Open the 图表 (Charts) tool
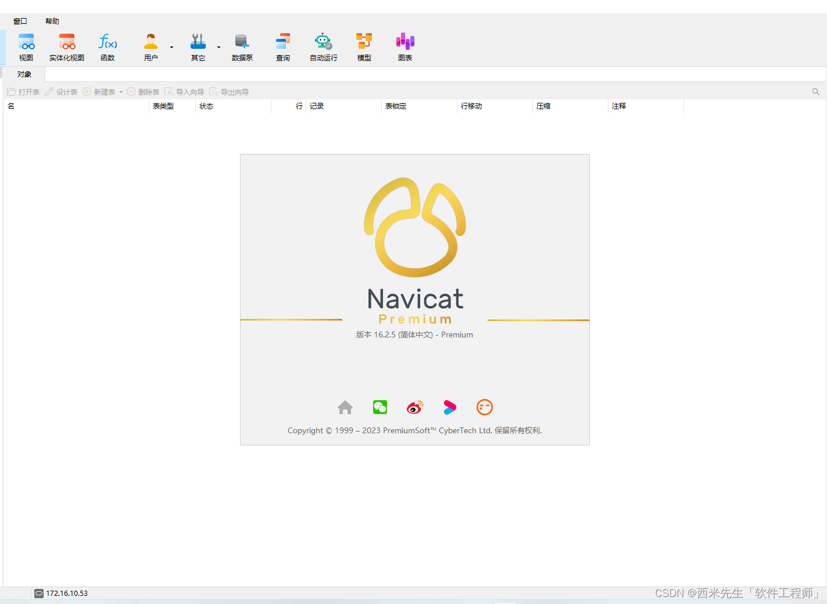This screenshot has width=827, height=604. [x=404, y=46]
